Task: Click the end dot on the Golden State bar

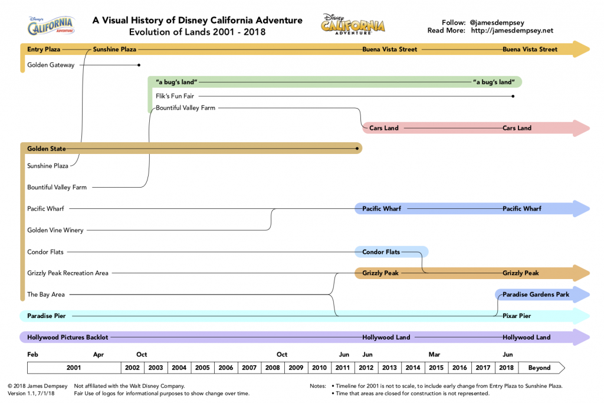Action: 357,148
